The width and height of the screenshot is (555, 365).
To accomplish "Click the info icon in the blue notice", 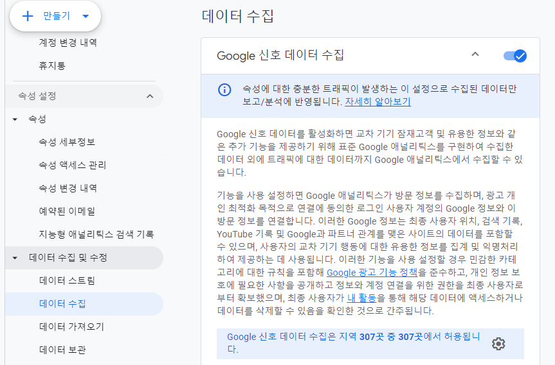I will coord(224,90).
